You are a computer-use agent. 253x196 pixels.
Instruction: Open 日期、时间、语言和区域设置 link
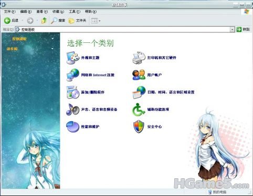[171, 92]
